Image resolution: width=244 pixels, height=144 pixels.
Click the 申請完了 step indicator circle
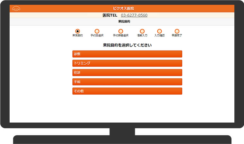tap(177, 31)
